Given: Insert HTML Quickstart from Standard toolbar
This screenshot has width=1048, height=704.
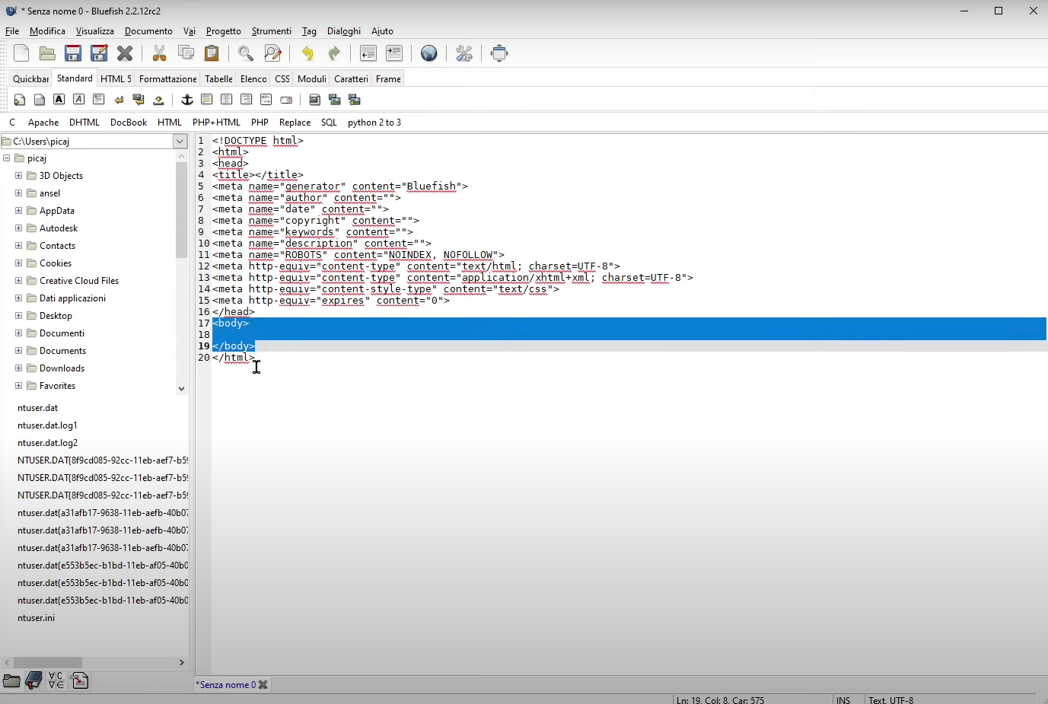Looking at the screenshot, I should click(20, 100).
